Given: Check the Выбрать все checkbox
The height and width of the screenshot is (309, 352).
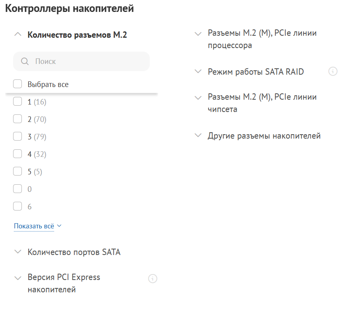Looking at the screenshot, I should tap(17, 84).
